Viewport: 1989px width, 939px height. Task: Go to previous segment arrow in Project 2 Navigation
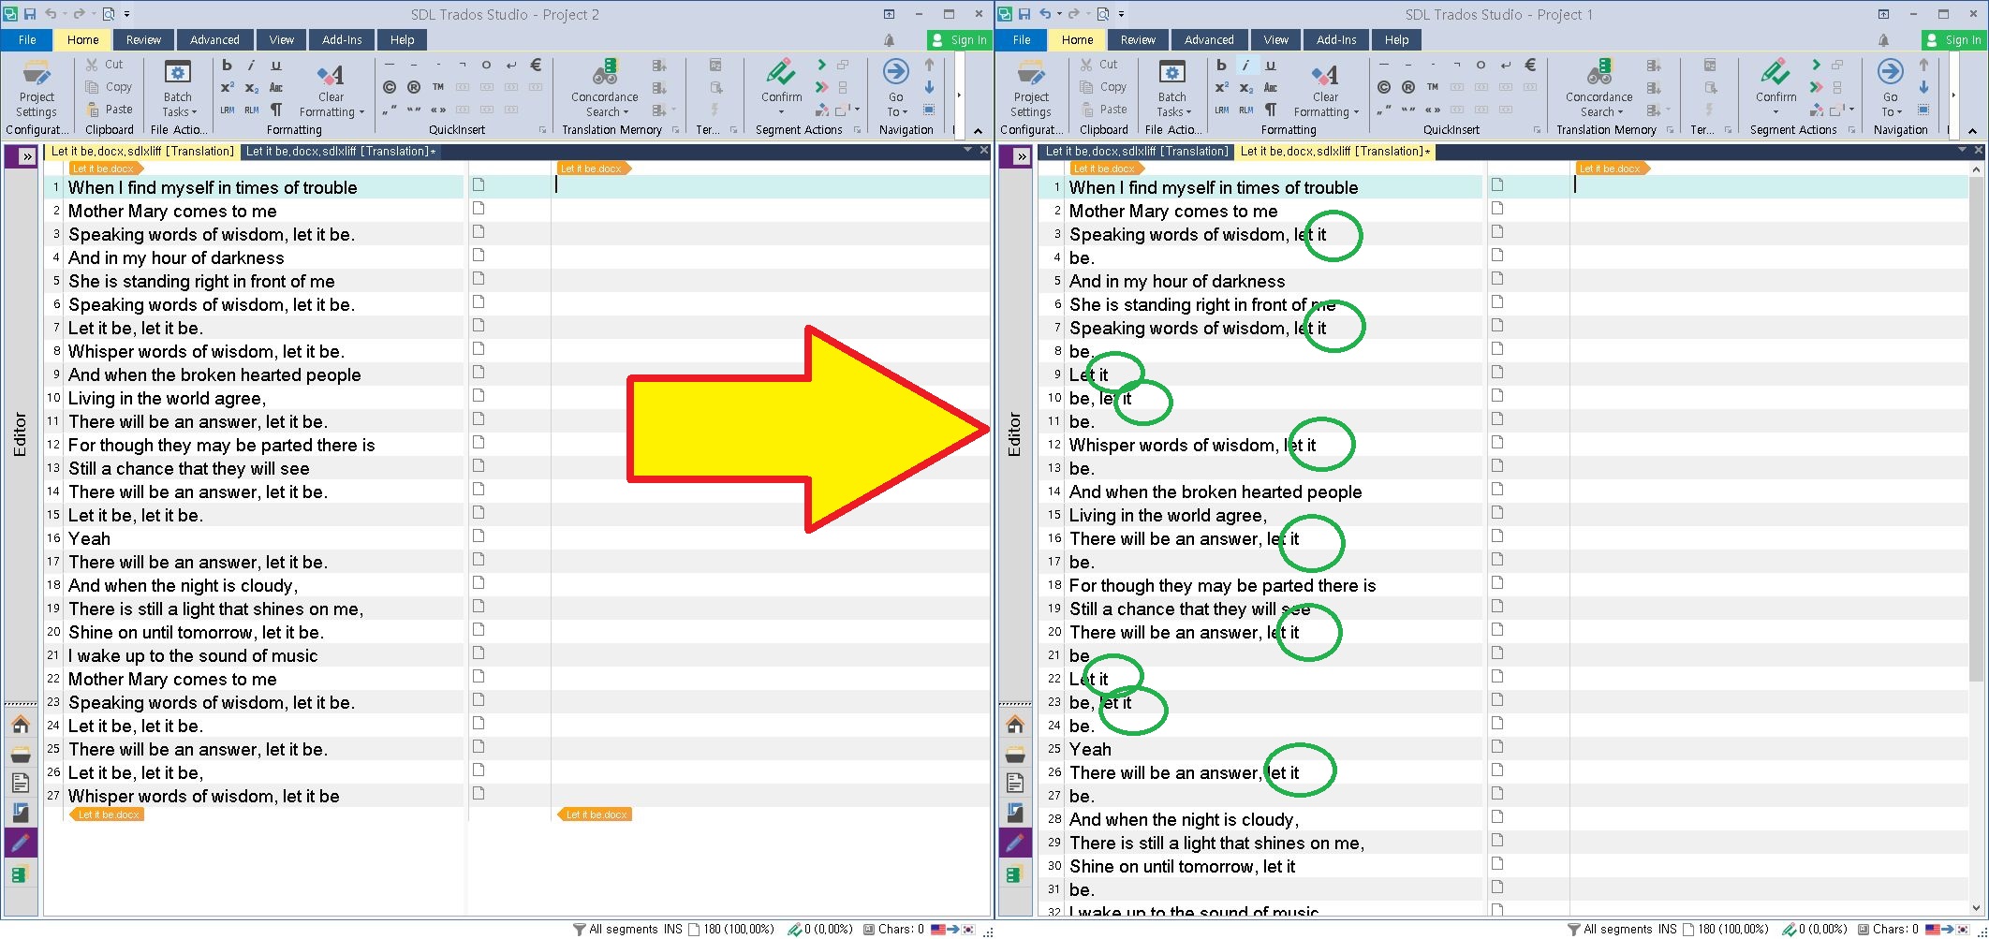(x=929, y=65)
